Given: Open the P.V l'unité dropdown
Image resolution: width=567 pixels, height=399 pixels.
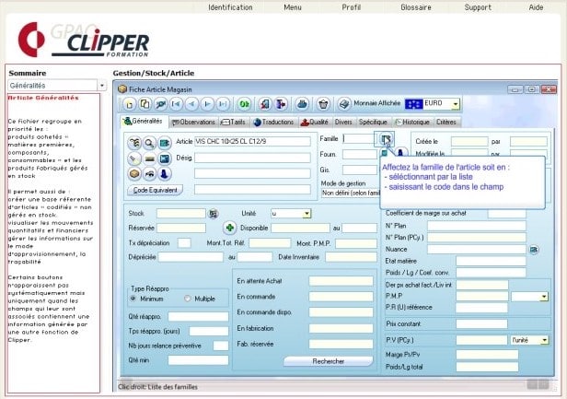Looking at the screenshot, I should 544,340.
